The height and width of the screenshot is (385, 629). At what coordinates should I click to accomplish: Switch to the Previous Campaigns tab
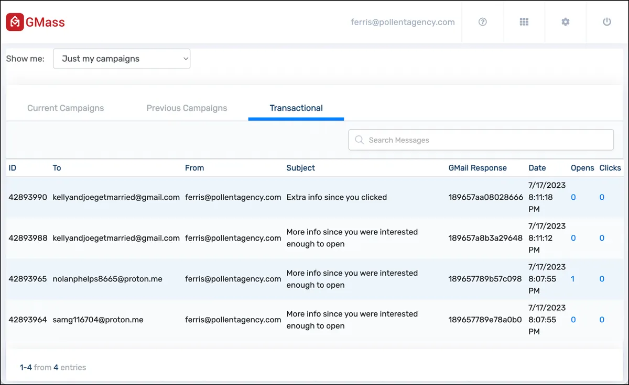coord(187,108)
